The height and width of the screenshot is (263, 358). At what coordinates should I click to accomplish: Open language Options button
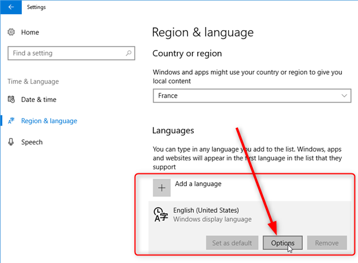(x=282, y=243)
